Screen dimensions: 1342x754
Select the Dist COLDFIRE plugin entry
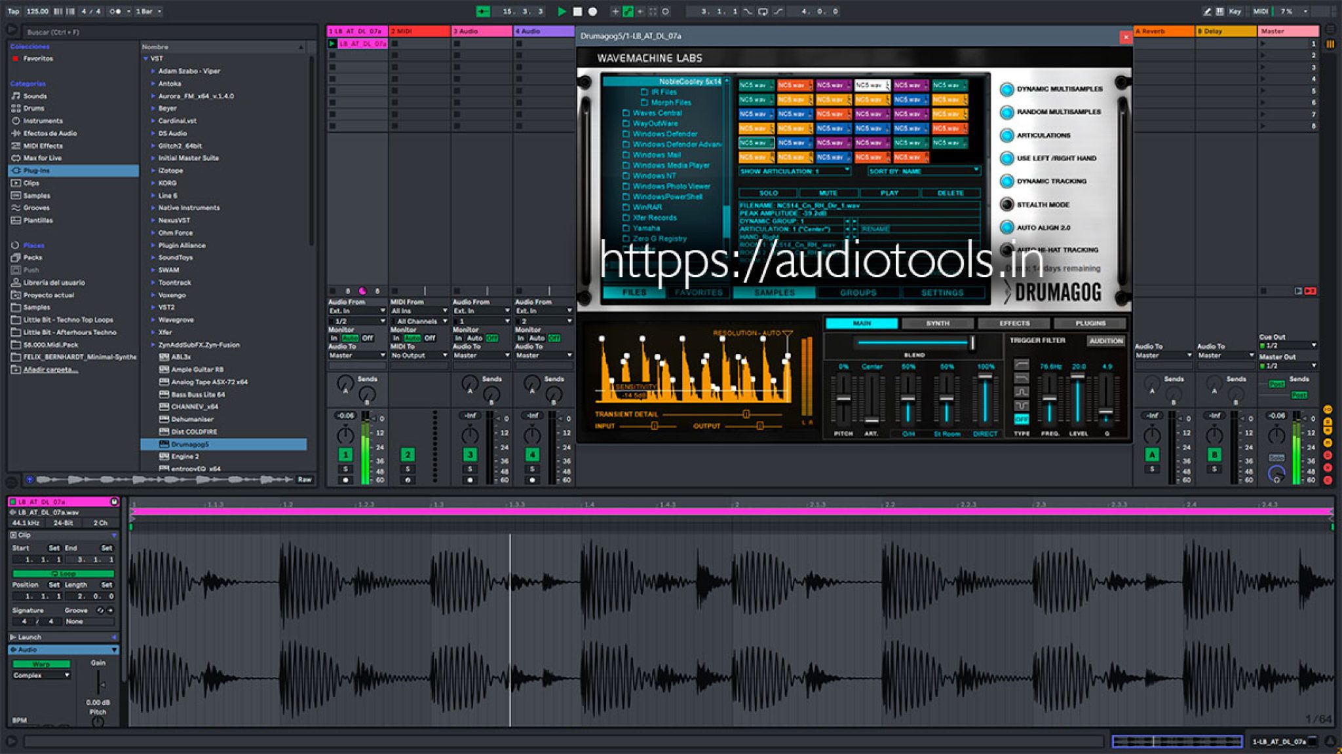pyautogui.click(x=223, y=432)
